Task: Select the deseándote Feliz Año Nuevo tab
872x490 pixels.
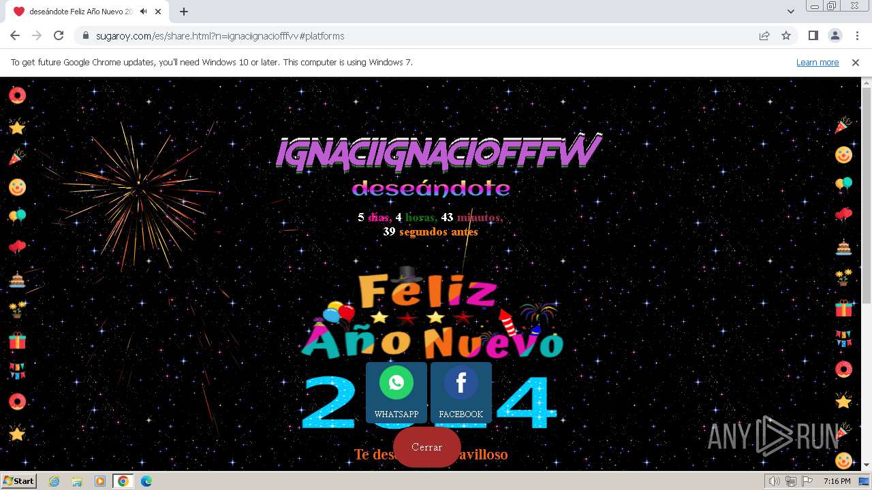Action: [87, 12]
